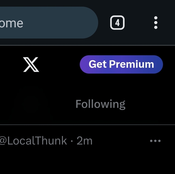Open the post posted 2 minutes ago
Viewport: 175px width, 174px height.
[x=85, y=141]
